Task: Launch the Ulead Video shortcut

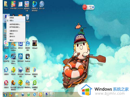Action: pos(13,59)
